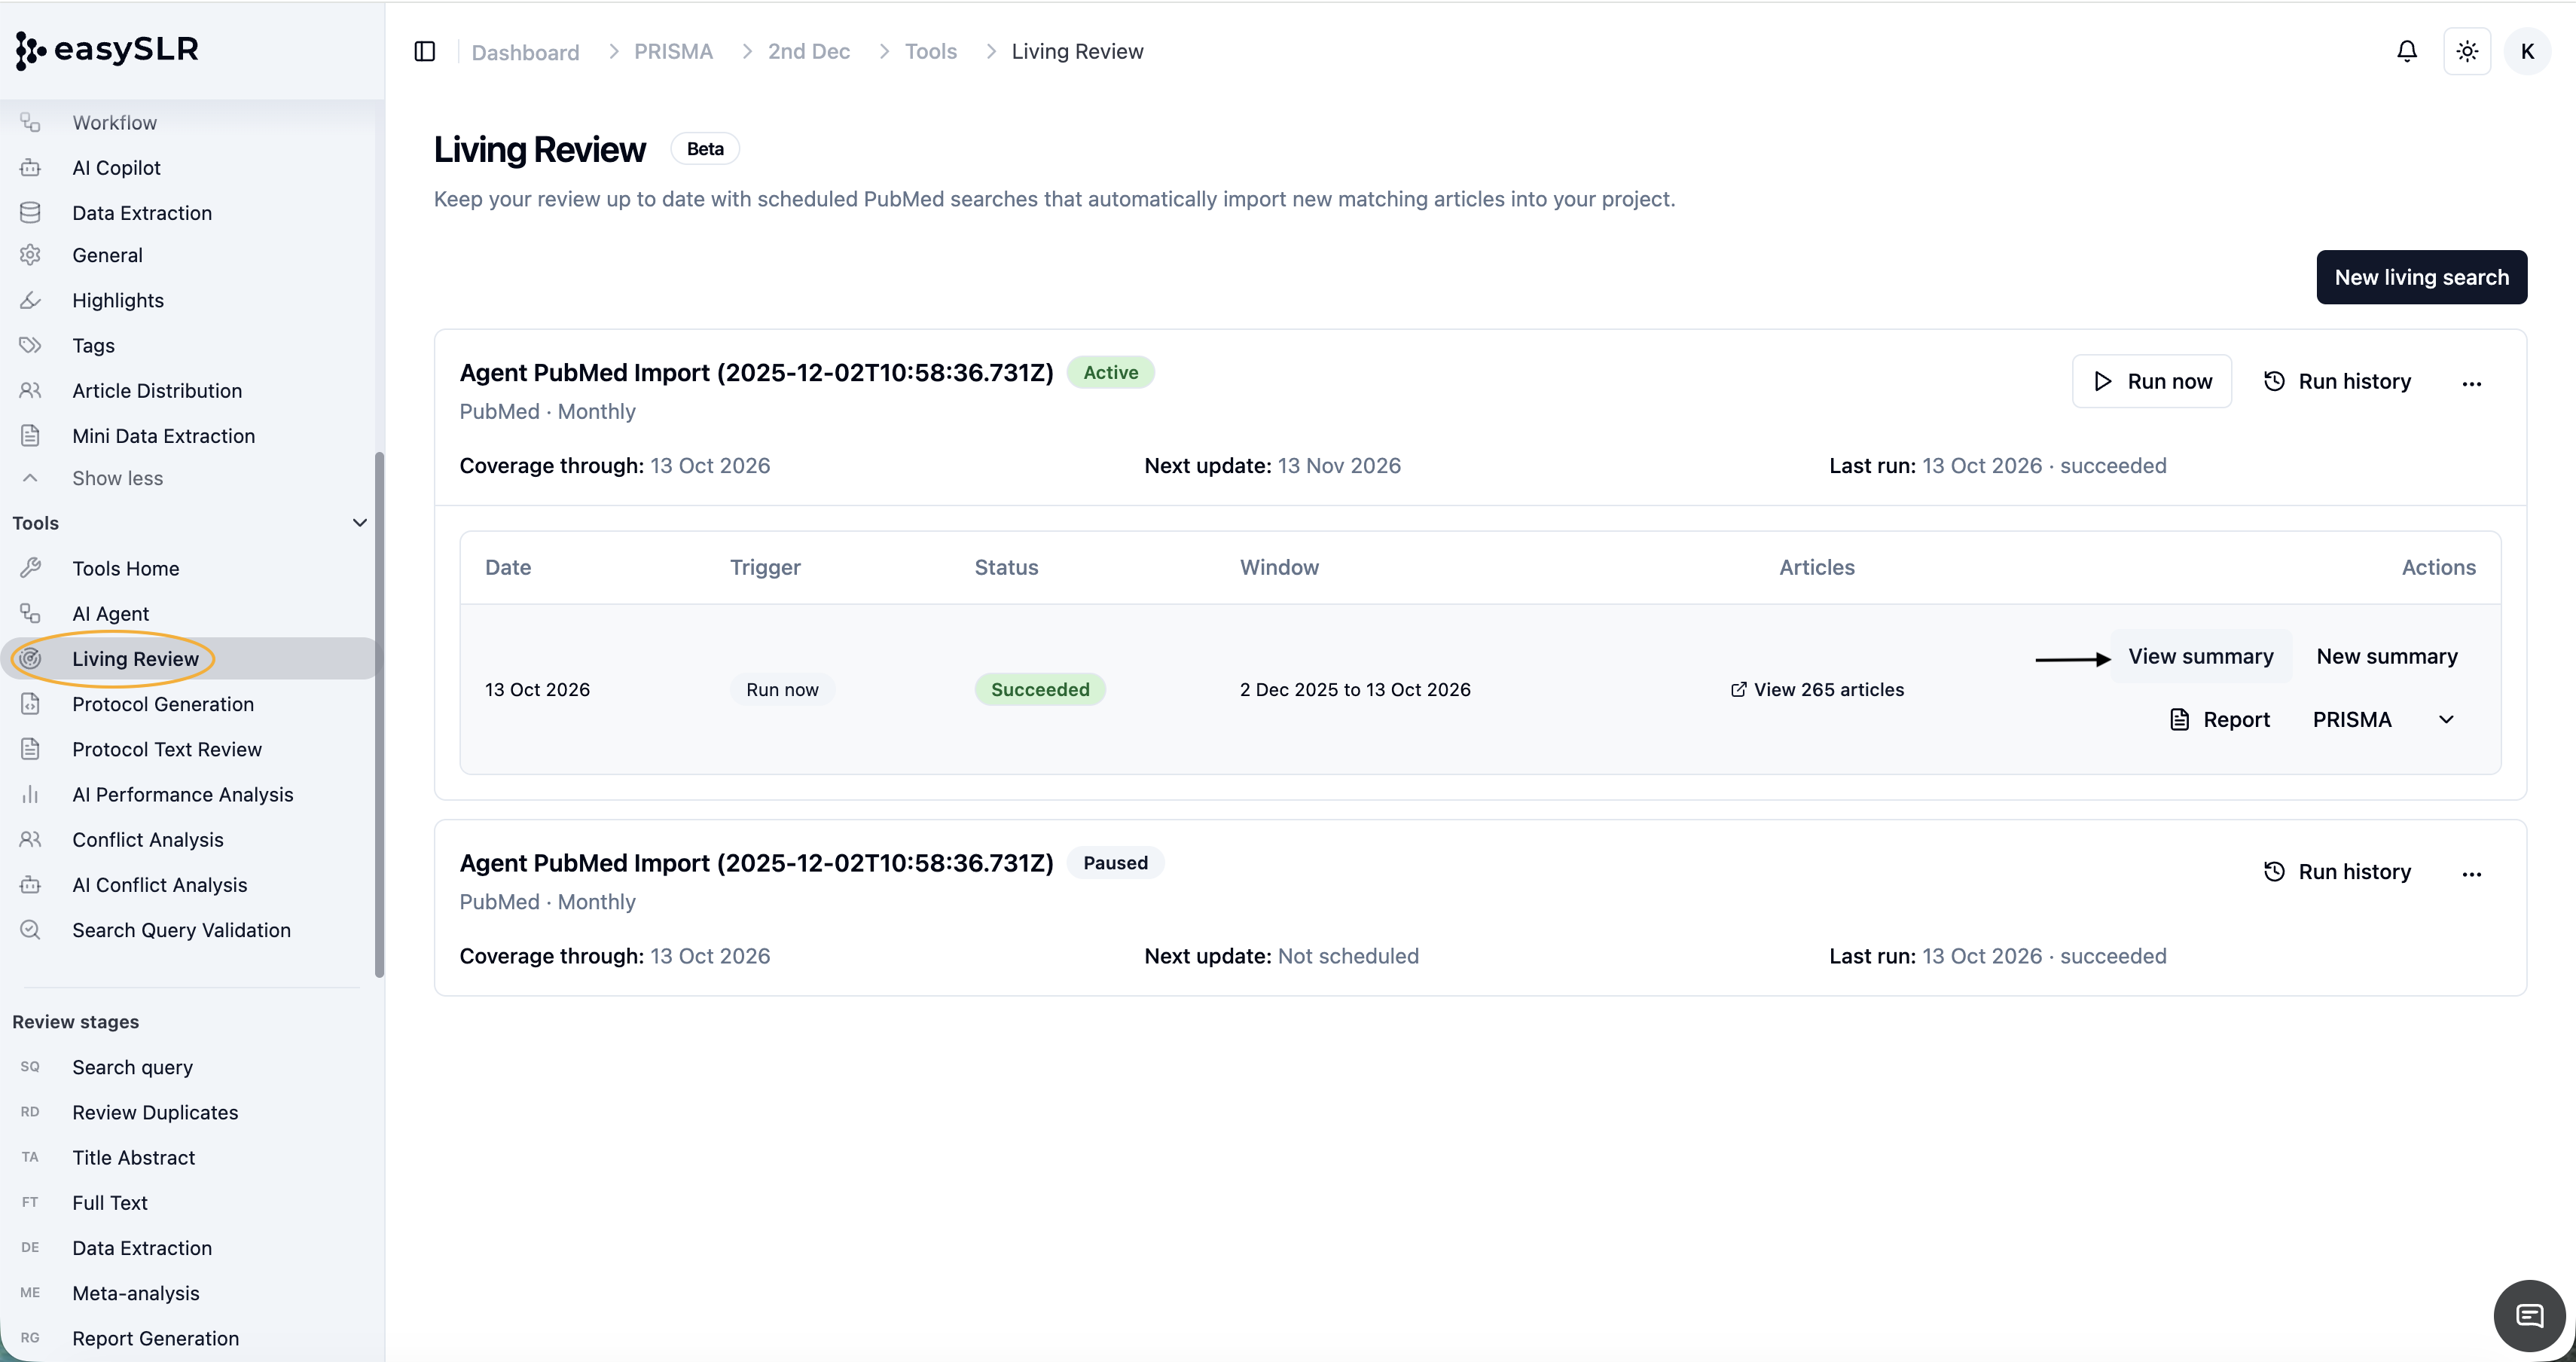Select Living Review in the sidebar

[190, 659]
